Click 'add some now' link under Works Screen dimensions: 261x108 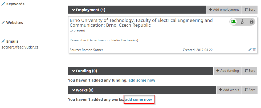tap(138, 99)
